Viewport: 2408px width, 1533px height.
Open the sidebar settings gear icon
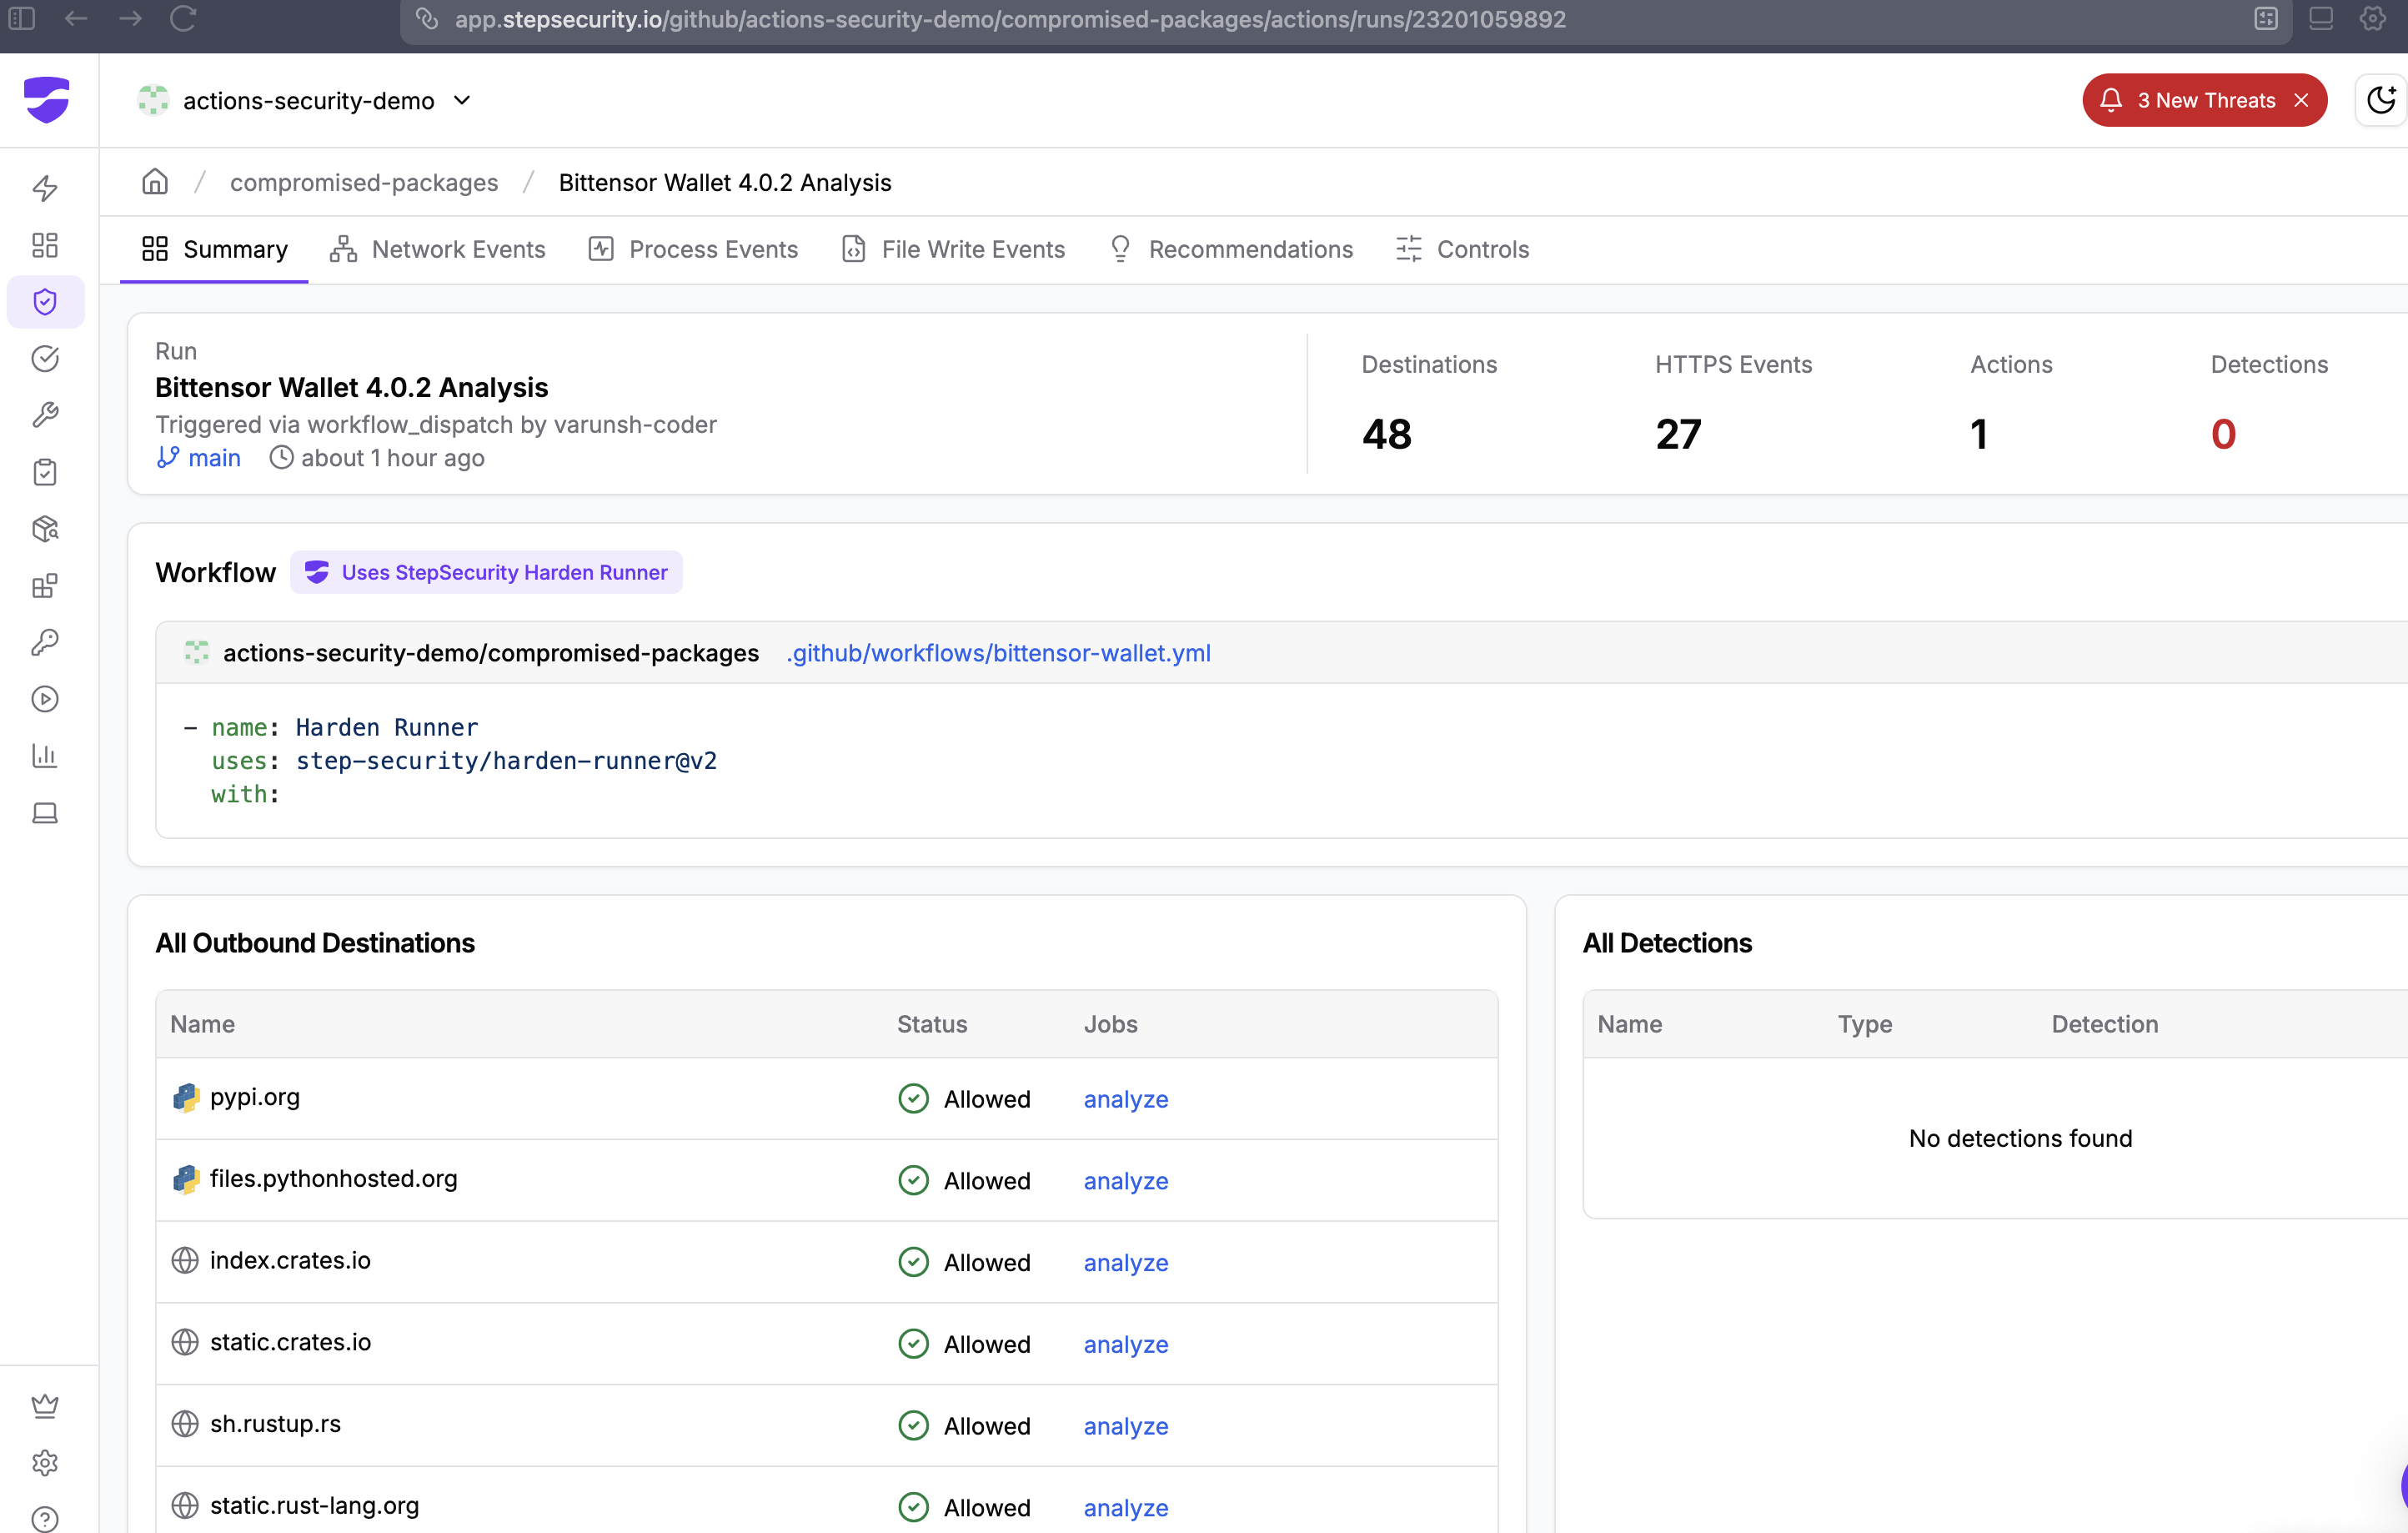[x=45, y=1463]
